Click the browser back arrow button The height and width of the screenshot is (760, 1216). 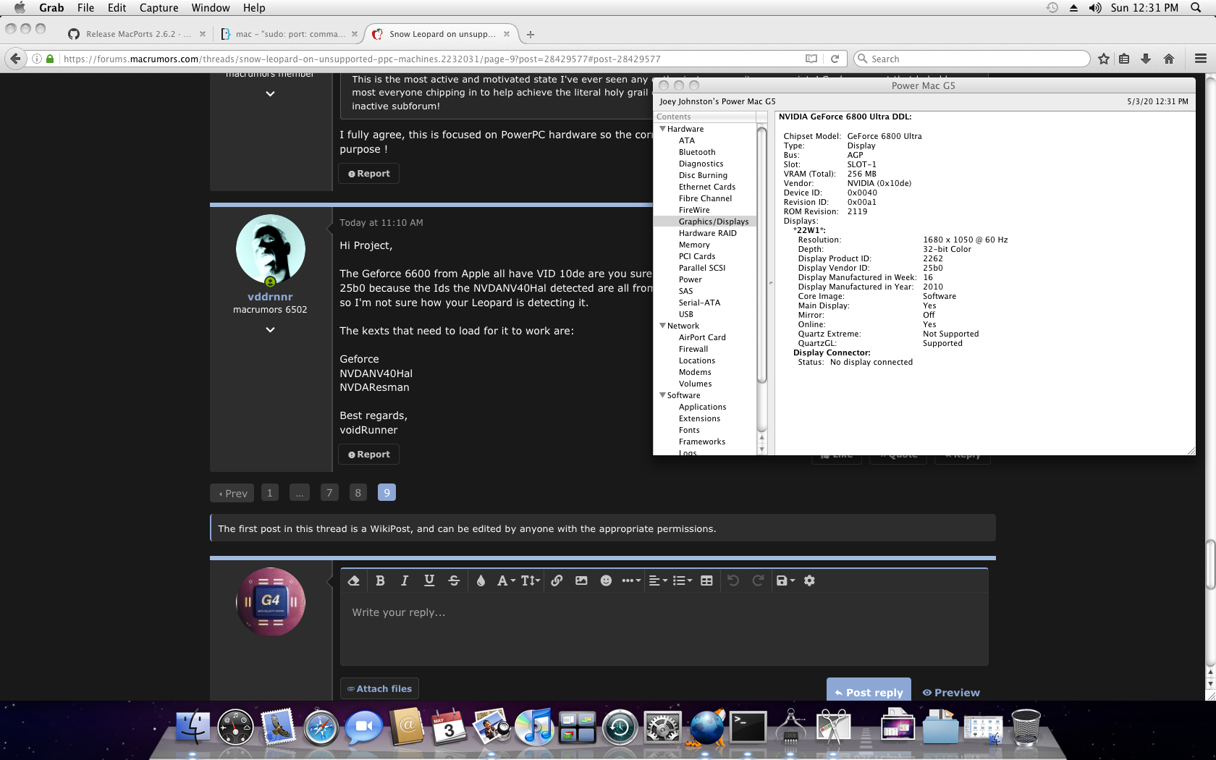click(15, 59)
